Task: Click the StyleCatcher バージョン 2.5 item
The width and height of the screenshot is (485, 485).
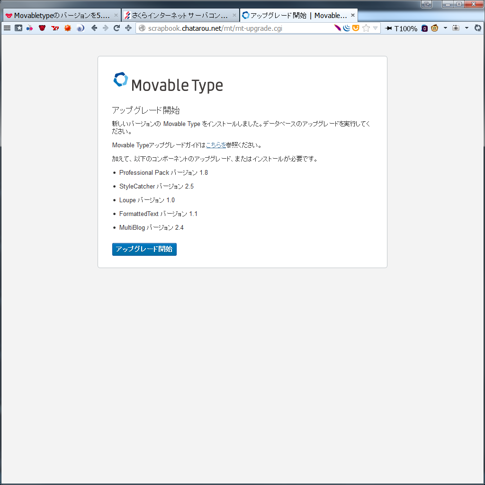Action: click(x=156, y=186)
